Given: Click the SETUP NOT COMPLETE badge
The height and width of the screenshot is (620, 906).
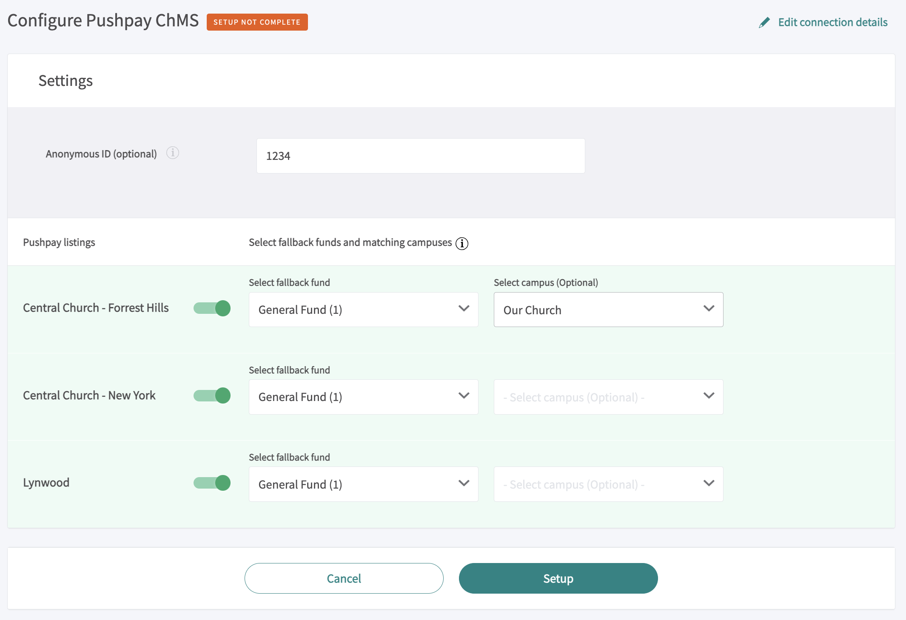Looking at the screenshot, I should point(257,22).
